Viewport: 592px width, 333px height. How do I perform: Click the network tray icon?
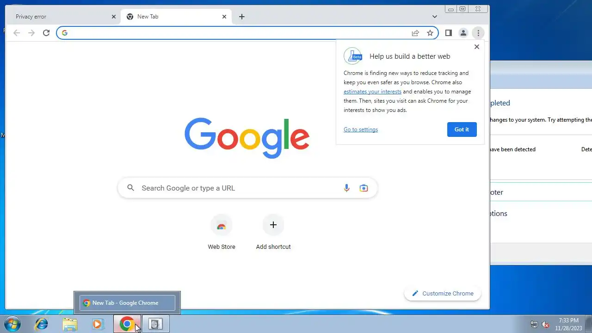pos(534,324)
